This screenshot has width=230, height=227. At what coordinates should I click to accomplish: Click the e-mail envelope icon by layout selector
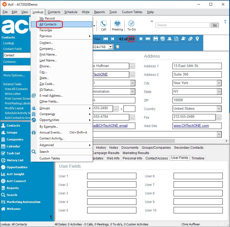[117, 47]
